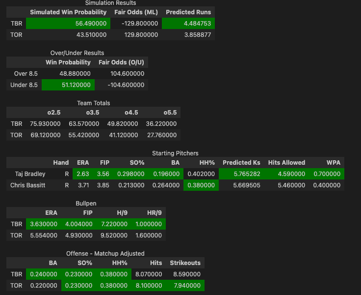361x295 pixels.
Task: Click the Predicted Ks column header
Action: pyautogui.click(x=241, y=163)
